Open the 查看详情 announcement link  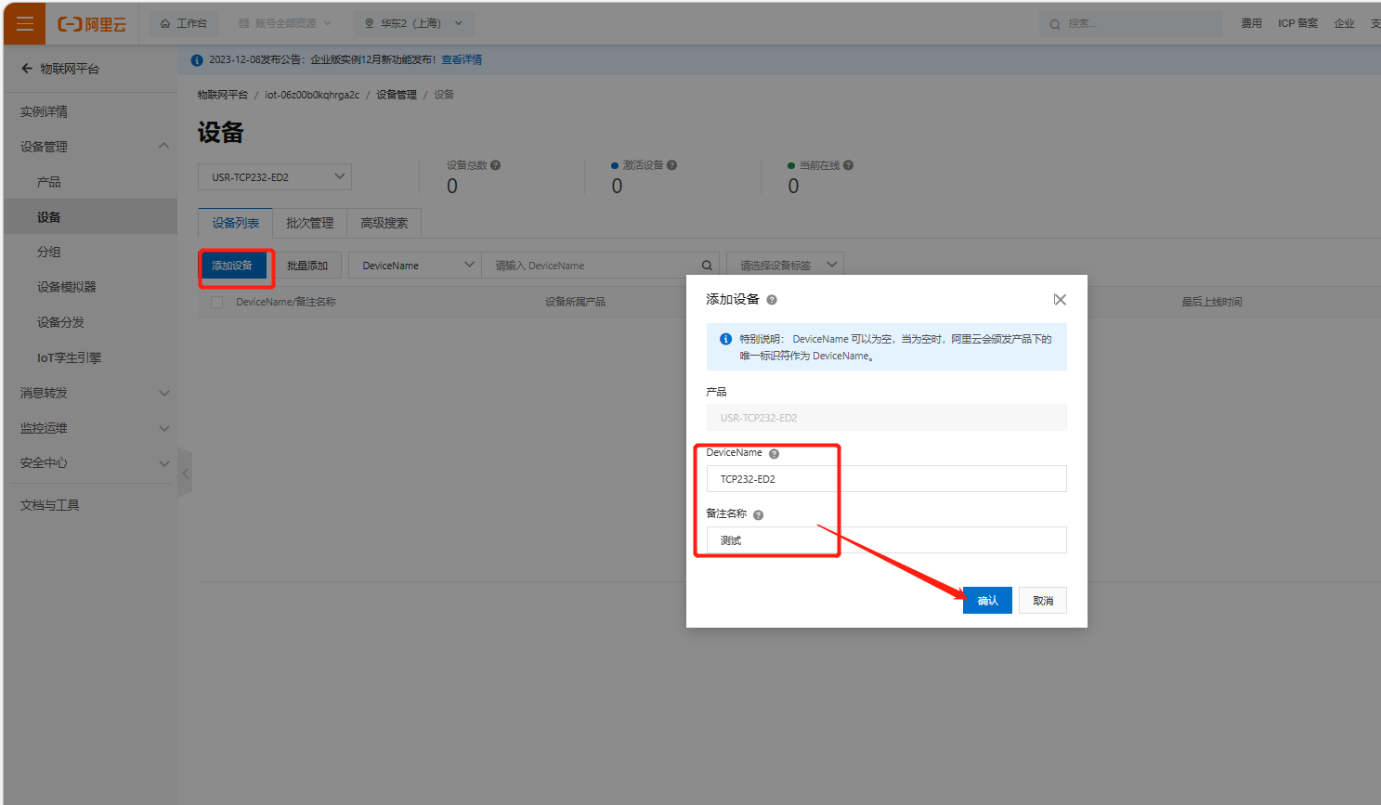pyautogui.click(x=462, y=60)
